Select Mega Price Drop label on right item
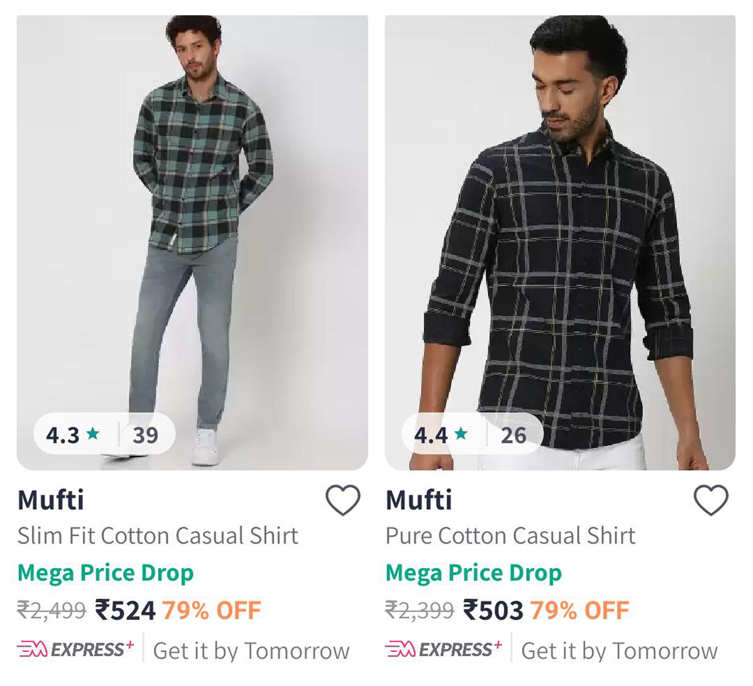The image size is (753, 686). click(473, 573)
